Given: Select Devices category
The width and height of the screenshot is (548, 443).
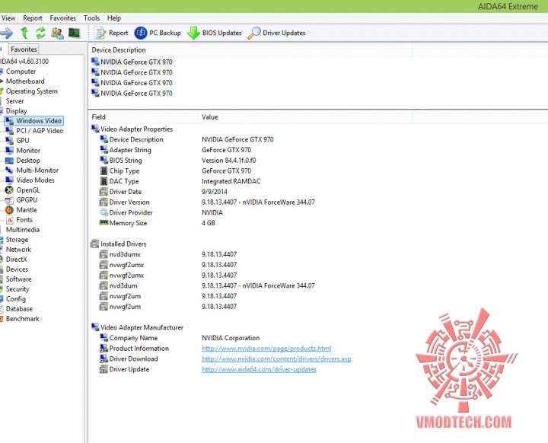Looking at the screenshot, I should (17, 269).
